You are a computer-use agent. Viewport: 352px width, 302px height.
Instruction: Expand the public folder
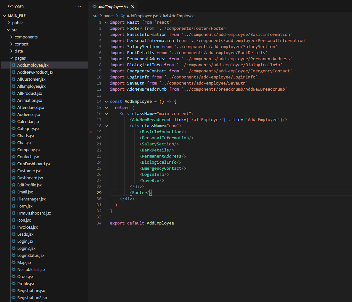pyautogui.click(x=9, y=23)
